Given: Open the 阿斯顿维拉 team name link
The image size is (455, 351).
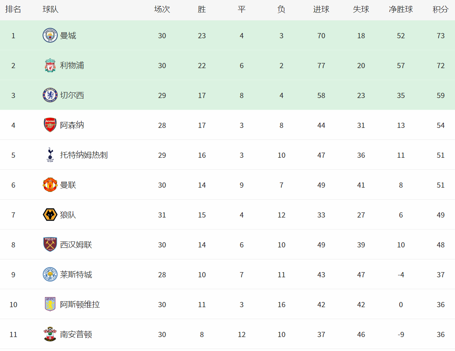Looking at the screenshot, I should click(80, 304).
